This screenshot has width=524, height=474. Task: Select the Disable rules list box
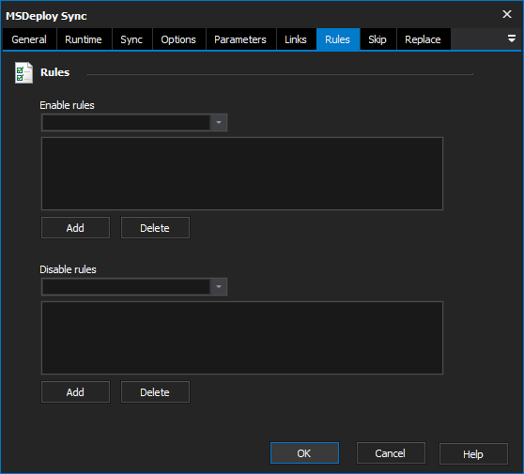pyautogui.click(x=242, y=338)
